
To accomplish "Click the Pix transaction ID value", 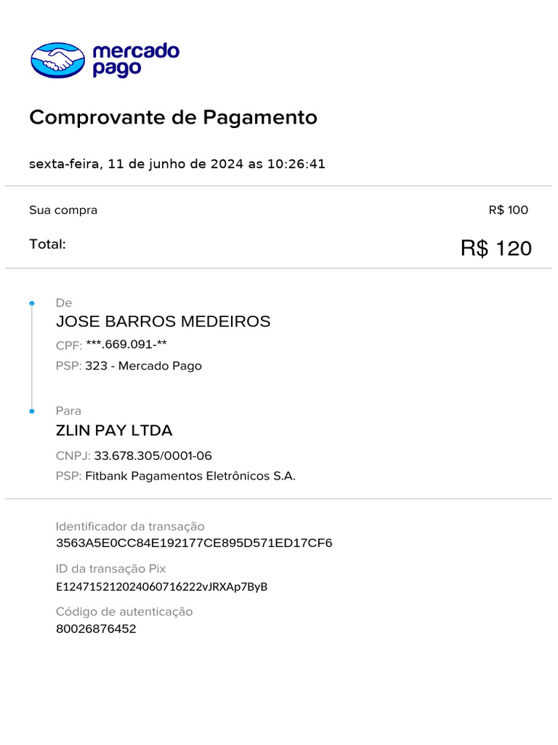I will tap(162, 587).
